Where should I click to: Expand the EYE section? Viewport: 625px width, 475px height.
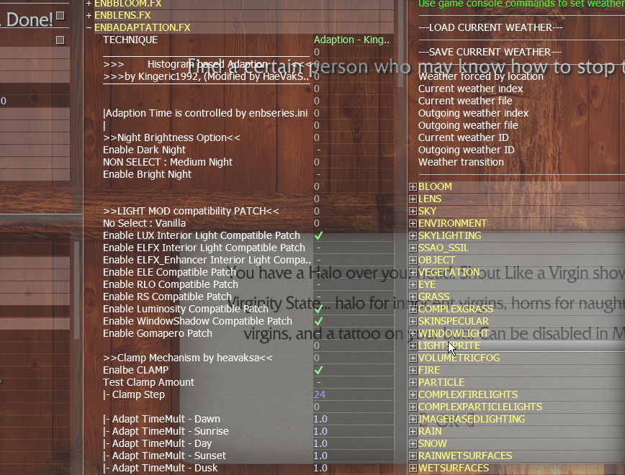413,285
